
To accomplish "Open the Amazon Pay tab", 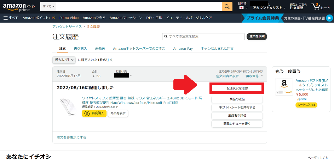I will tap(183, 49).
